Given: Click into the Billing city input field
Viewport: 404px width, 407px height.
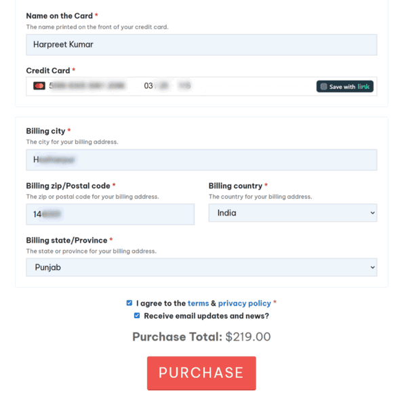Looking at the screenshot, I should (x=201, y=160).
